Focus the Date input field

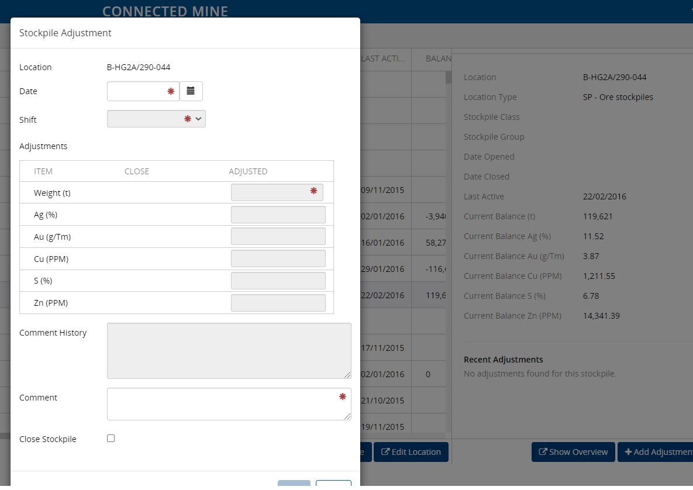coord(143,91)
